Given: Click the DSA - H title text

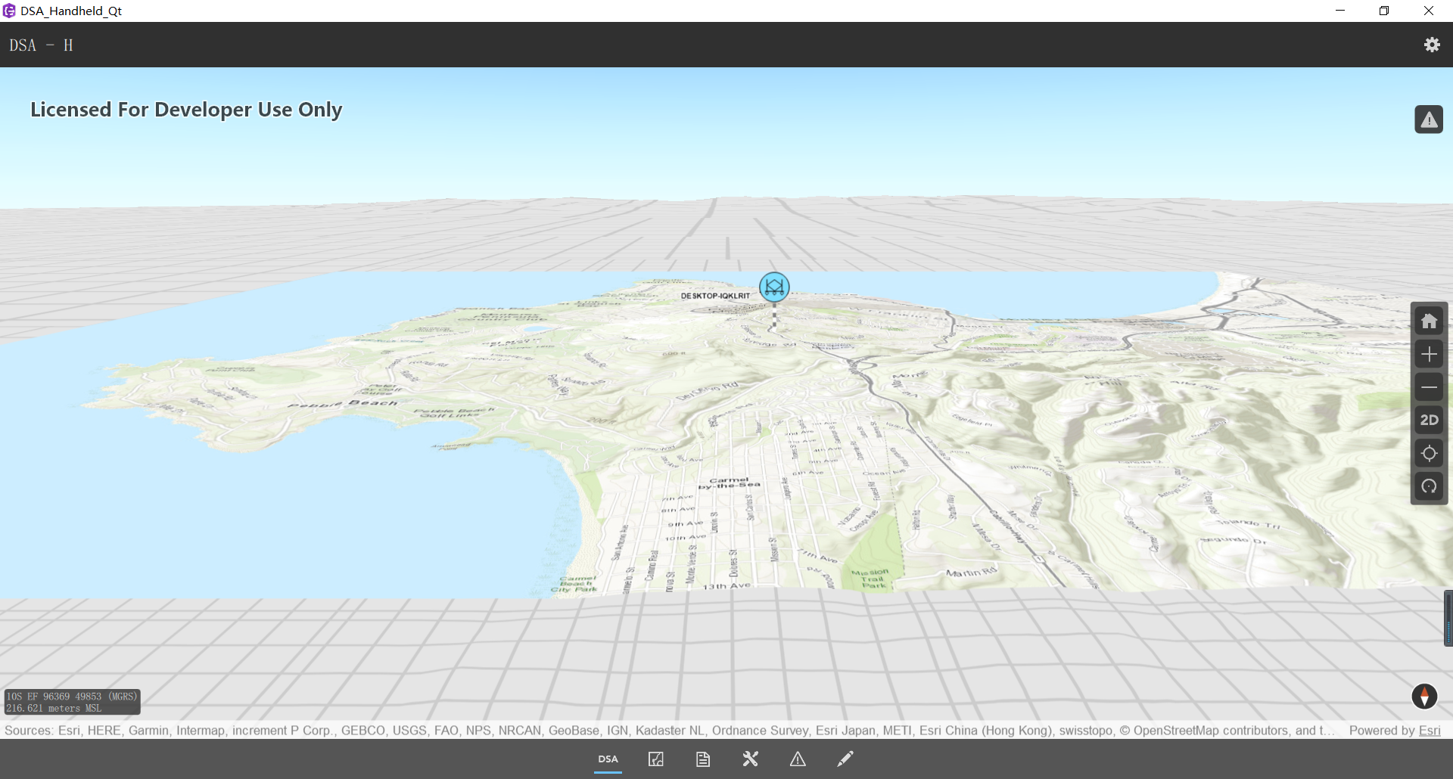Looking at the screenshot, I should point(41,45).
